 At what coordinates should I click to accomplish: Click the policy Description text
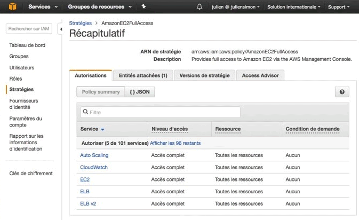click(x=272, y=59)
